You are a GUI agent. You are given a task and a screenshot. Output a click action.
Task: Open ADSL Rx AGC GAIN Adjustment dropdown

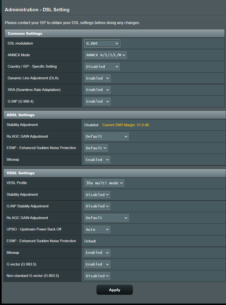pyautogui.click(x=107, y=136)
